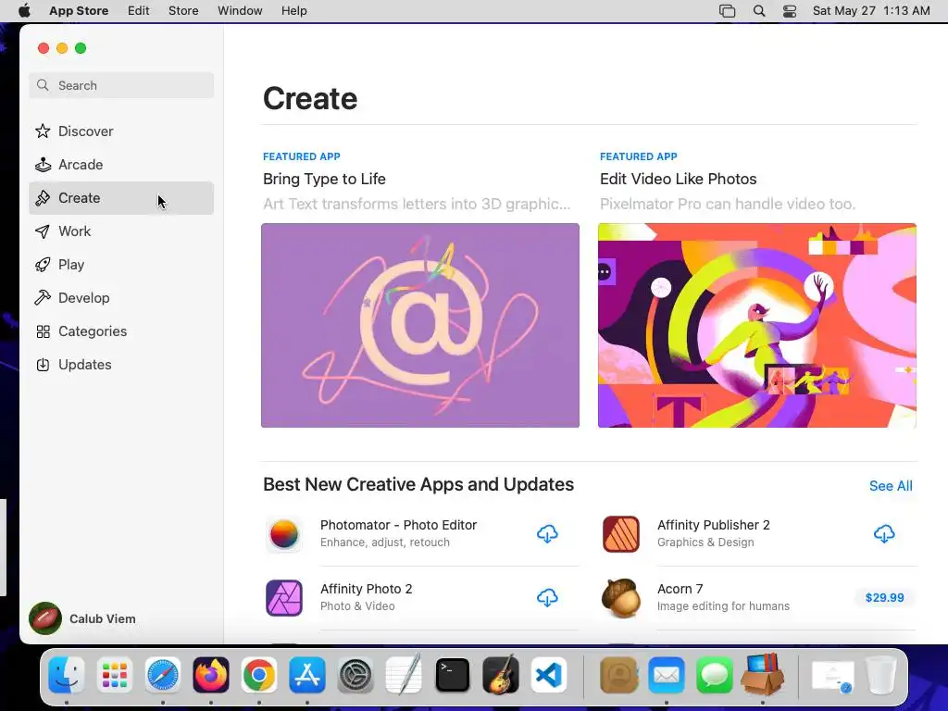Open the Work category in sidebar
Image resolution: width=948 pixels, height=711 pixels.
121,231
